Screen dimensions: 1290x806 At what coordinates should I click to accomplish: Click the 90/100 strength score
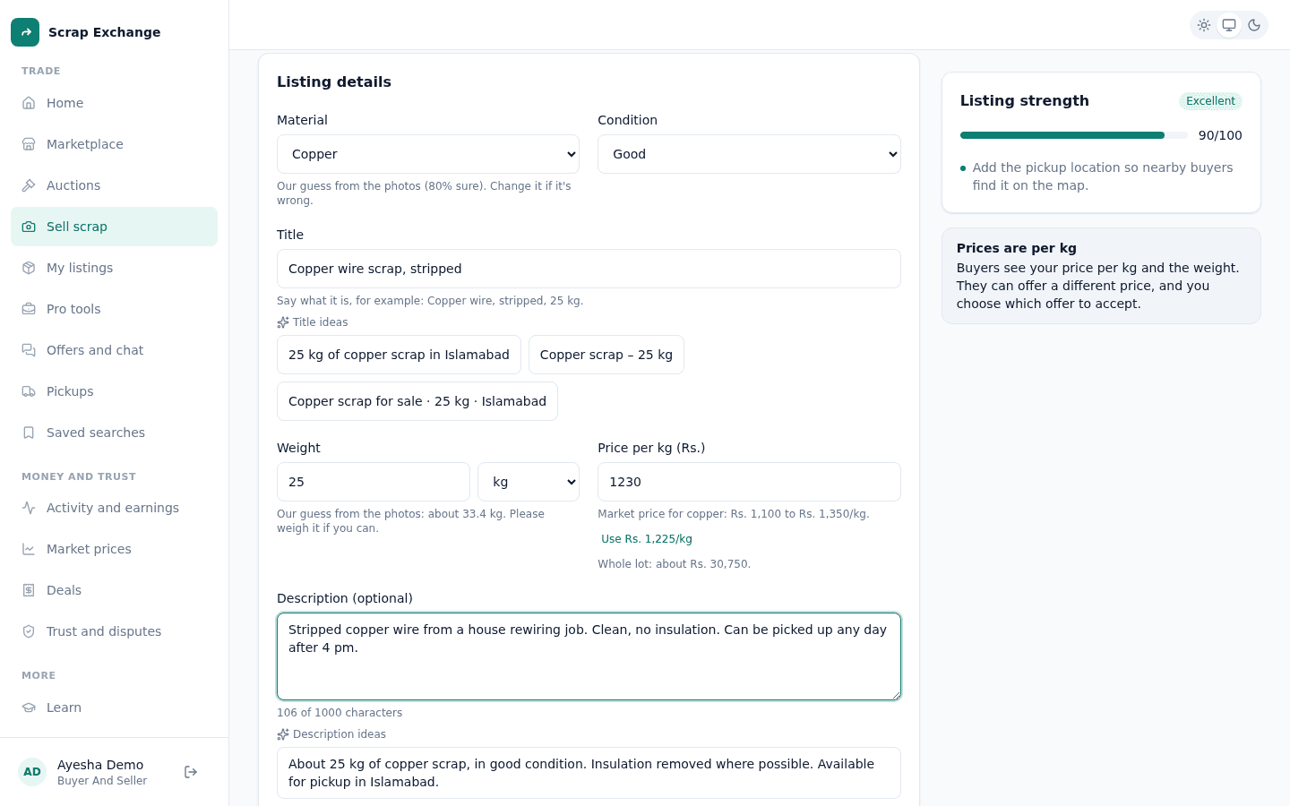1220,135
